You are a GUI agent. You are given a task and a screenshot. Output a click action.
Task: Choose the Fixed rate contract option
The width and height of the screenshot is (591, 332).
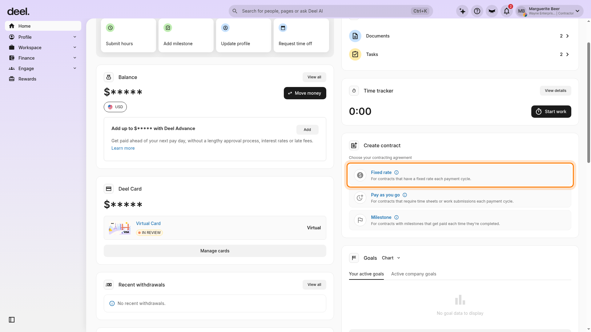[460, 175]
